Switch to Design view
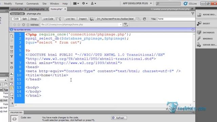The image size is (217, 122). click(34, 19)
